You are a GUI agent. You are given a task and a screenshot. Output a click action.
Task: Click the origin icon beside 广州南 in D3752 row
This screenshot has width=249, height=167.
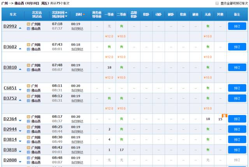tap(28, 96)
